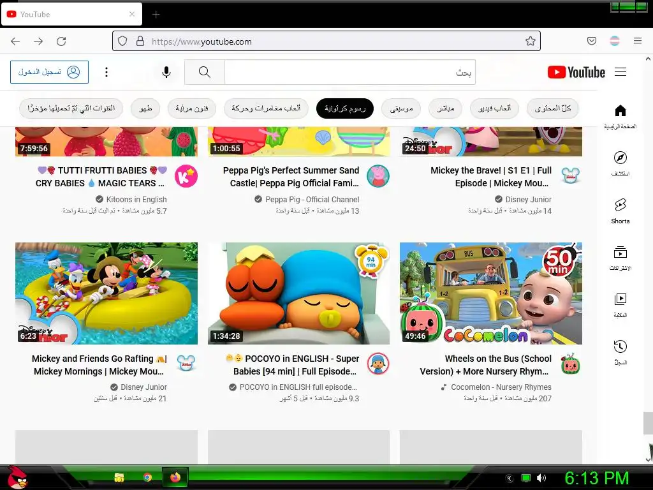Select the موسيقى filter chip

pos(401,108)
